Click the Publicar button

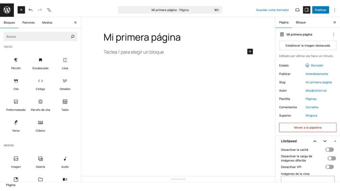(x=320, y=10)
